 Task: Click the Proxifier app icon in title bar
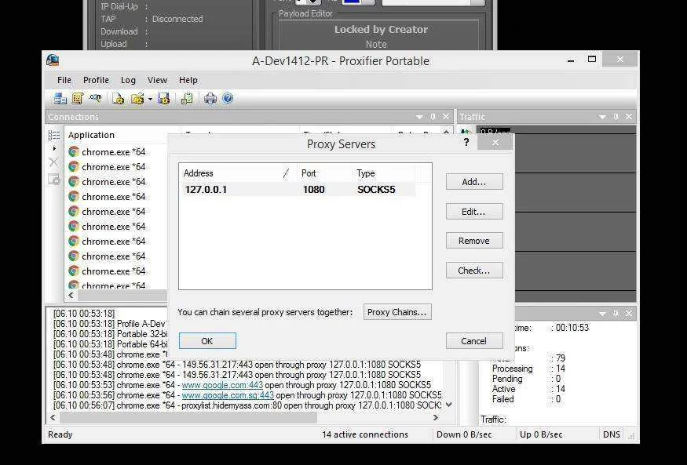coord(53,60)
